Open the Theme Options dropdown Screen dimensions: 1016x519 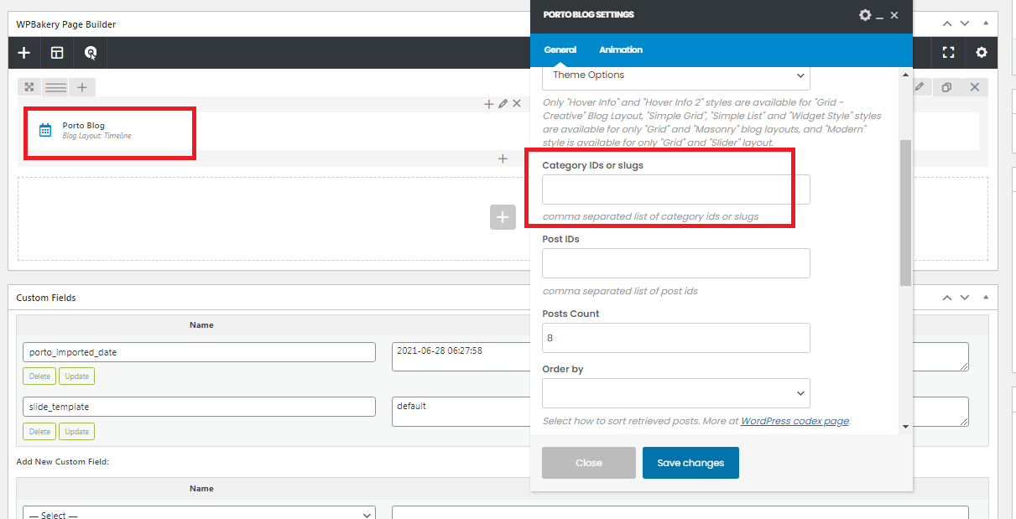(x=676, y=75)
